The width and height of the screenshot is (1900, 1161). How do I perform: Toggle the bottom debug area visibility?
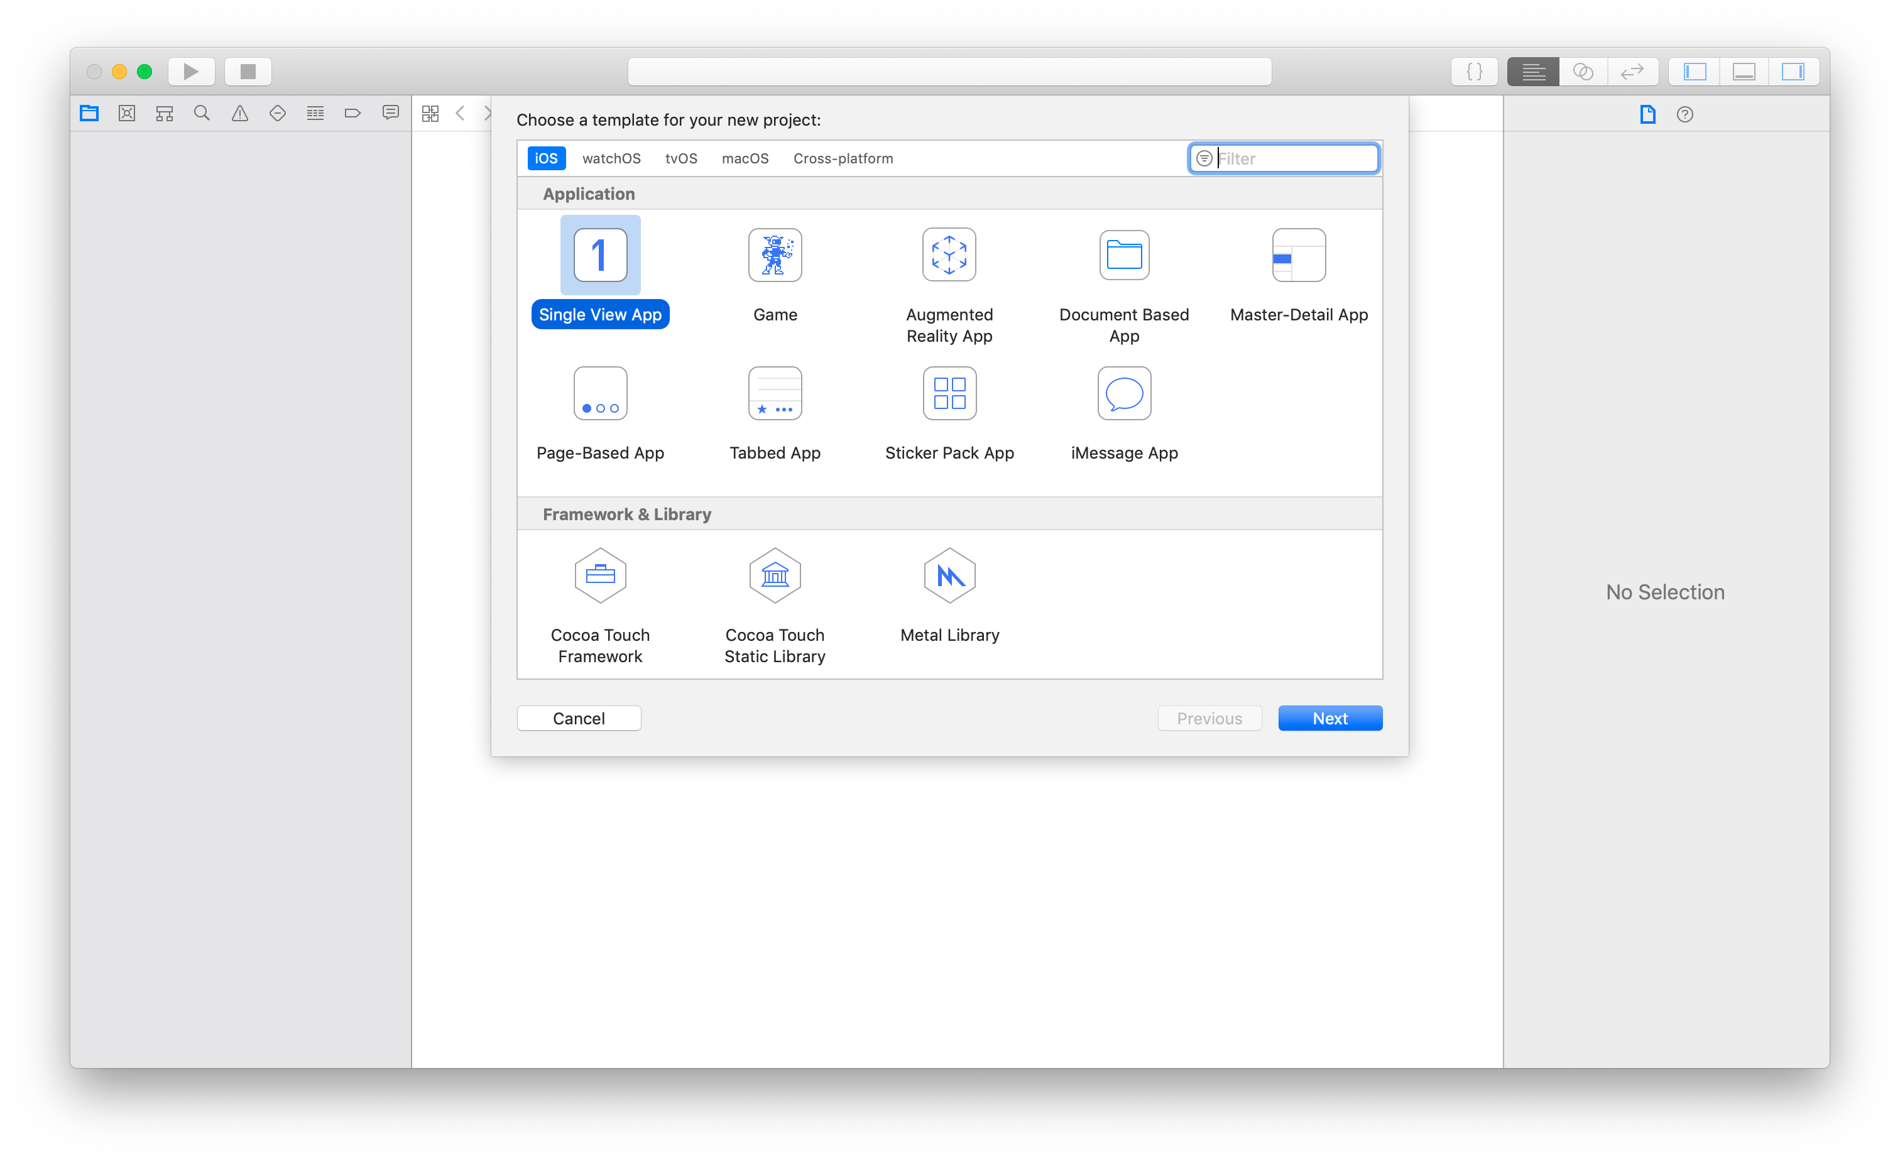coord(1744,72)
